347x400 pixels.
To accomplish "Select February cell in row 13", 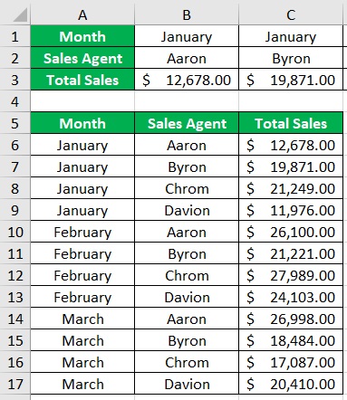I will point(82,297).
